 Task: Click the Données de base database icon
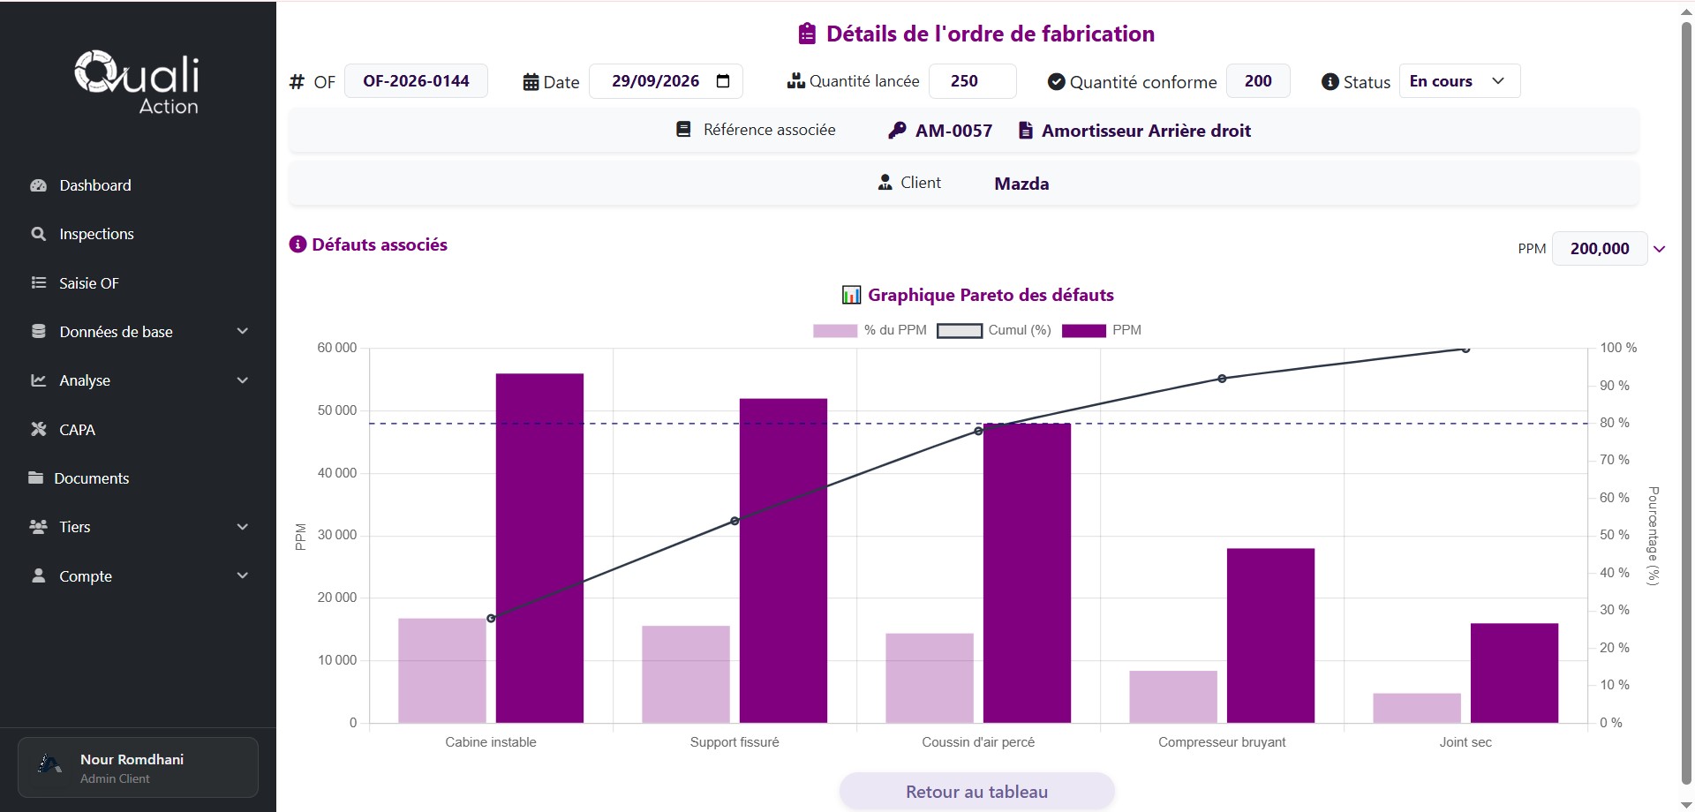tap(38, 331)
